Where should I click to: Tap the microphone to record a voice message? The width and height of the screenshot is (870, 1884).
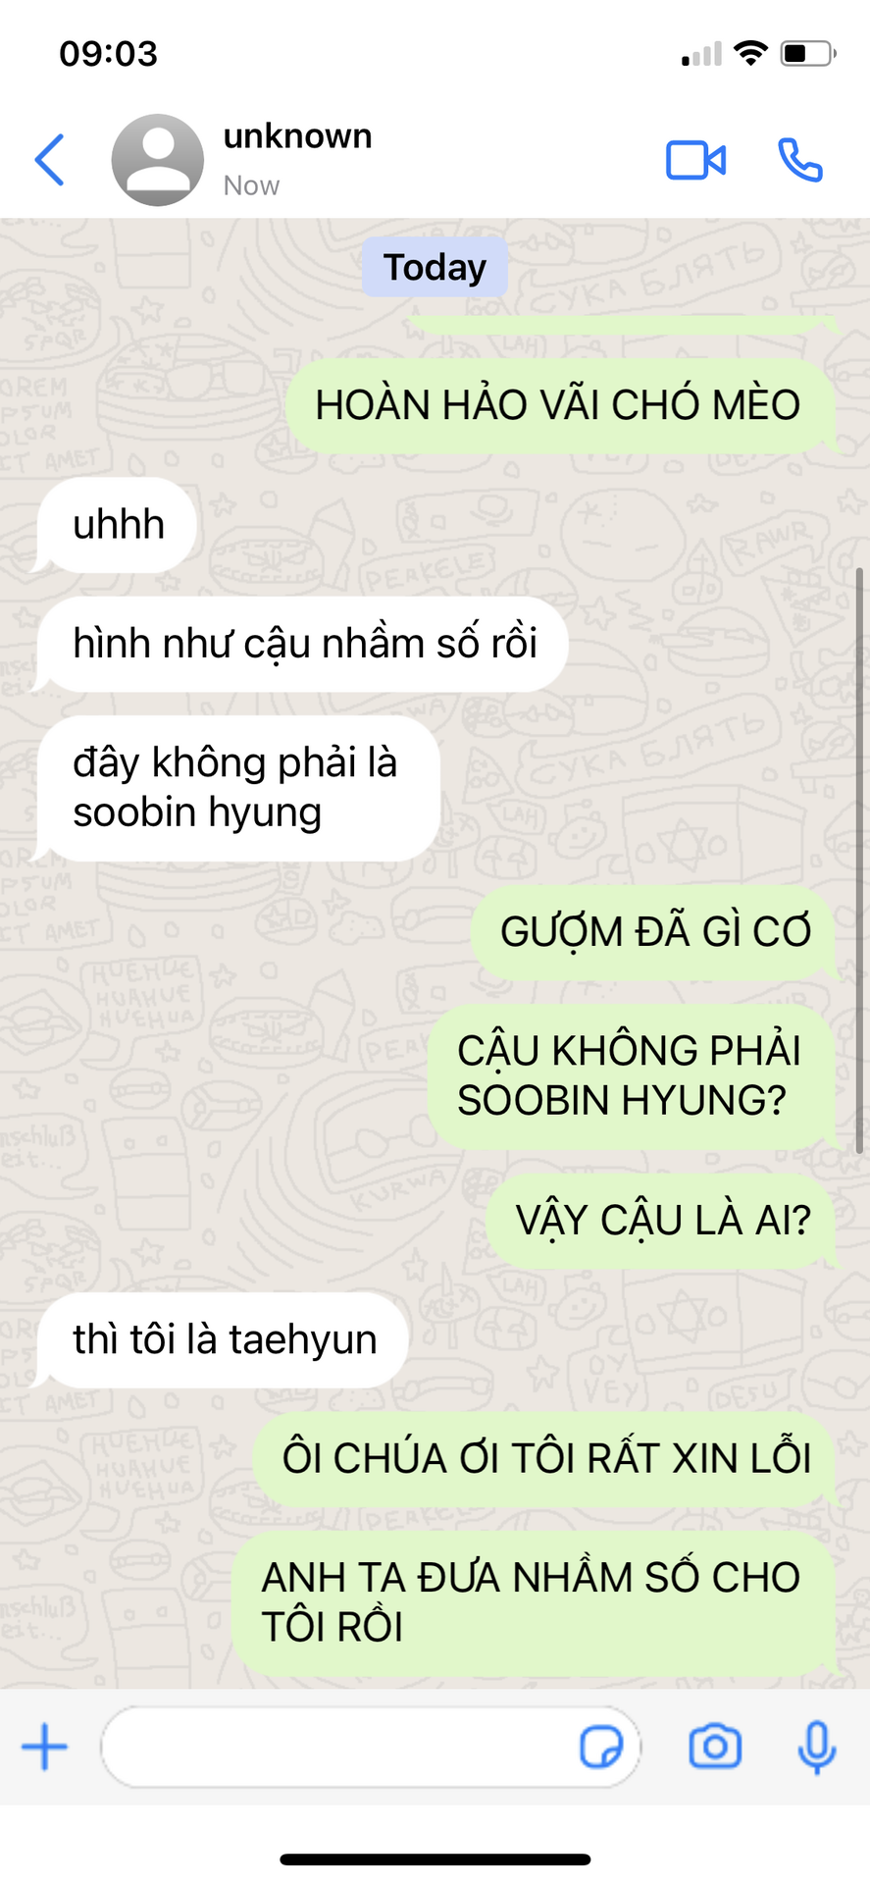[816, 1748]
